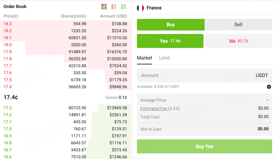
Task: Select the 17.4 ask price row
Action: tap(65, 87)
